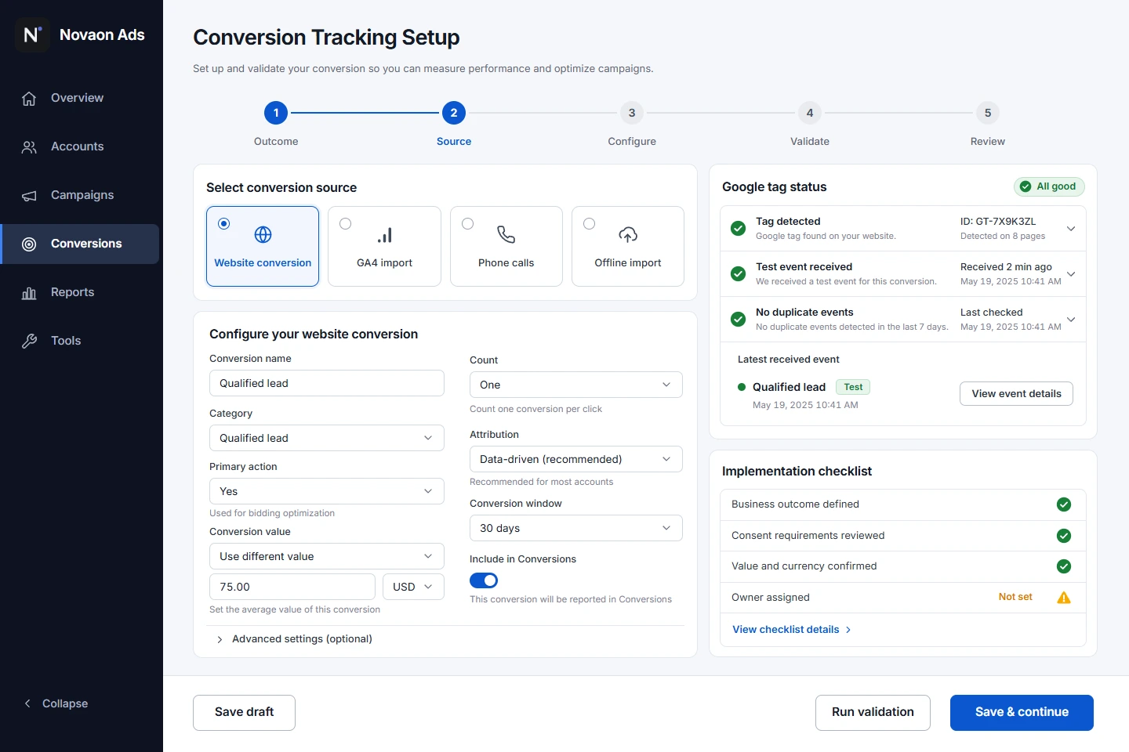Open the USD currency dropdown
The width and height of the screenshot is (1129, 752).
[x=413, y=587]
